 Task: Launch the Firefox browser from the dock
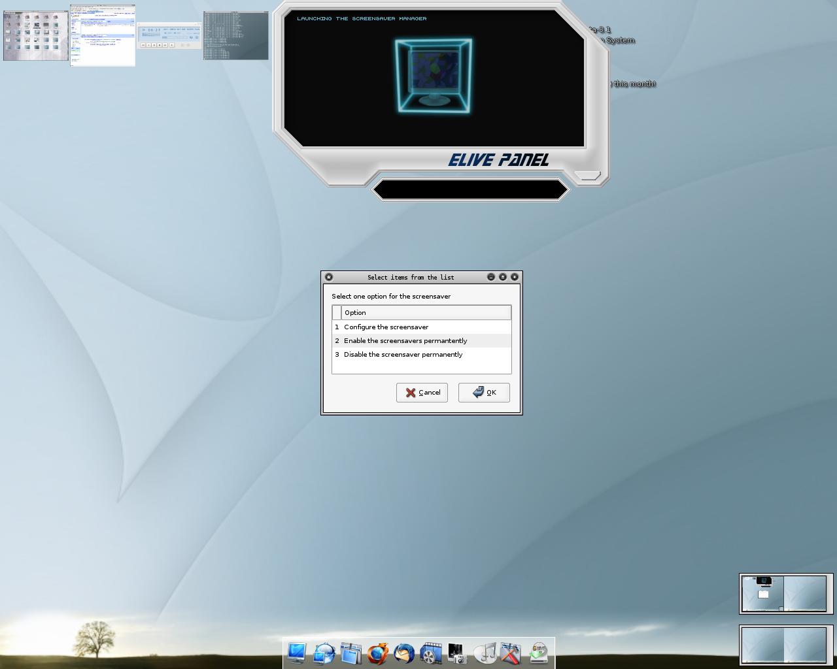point(377,653)
